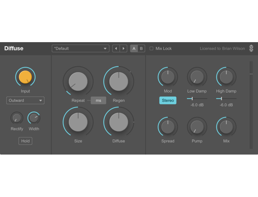This screenshot has width=258, height=197.
Task: Click the Spread knob
Action: tap(168, 127)
